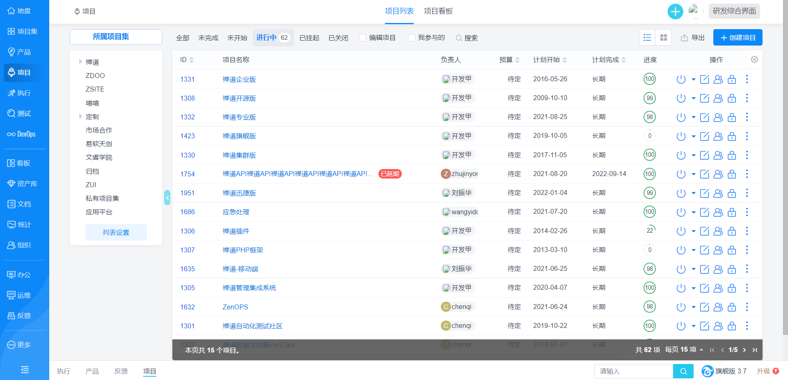This screenshot has width=788, height=380.
Task: Open 更多 in the sidebar
Action: [x=19, y=345]
